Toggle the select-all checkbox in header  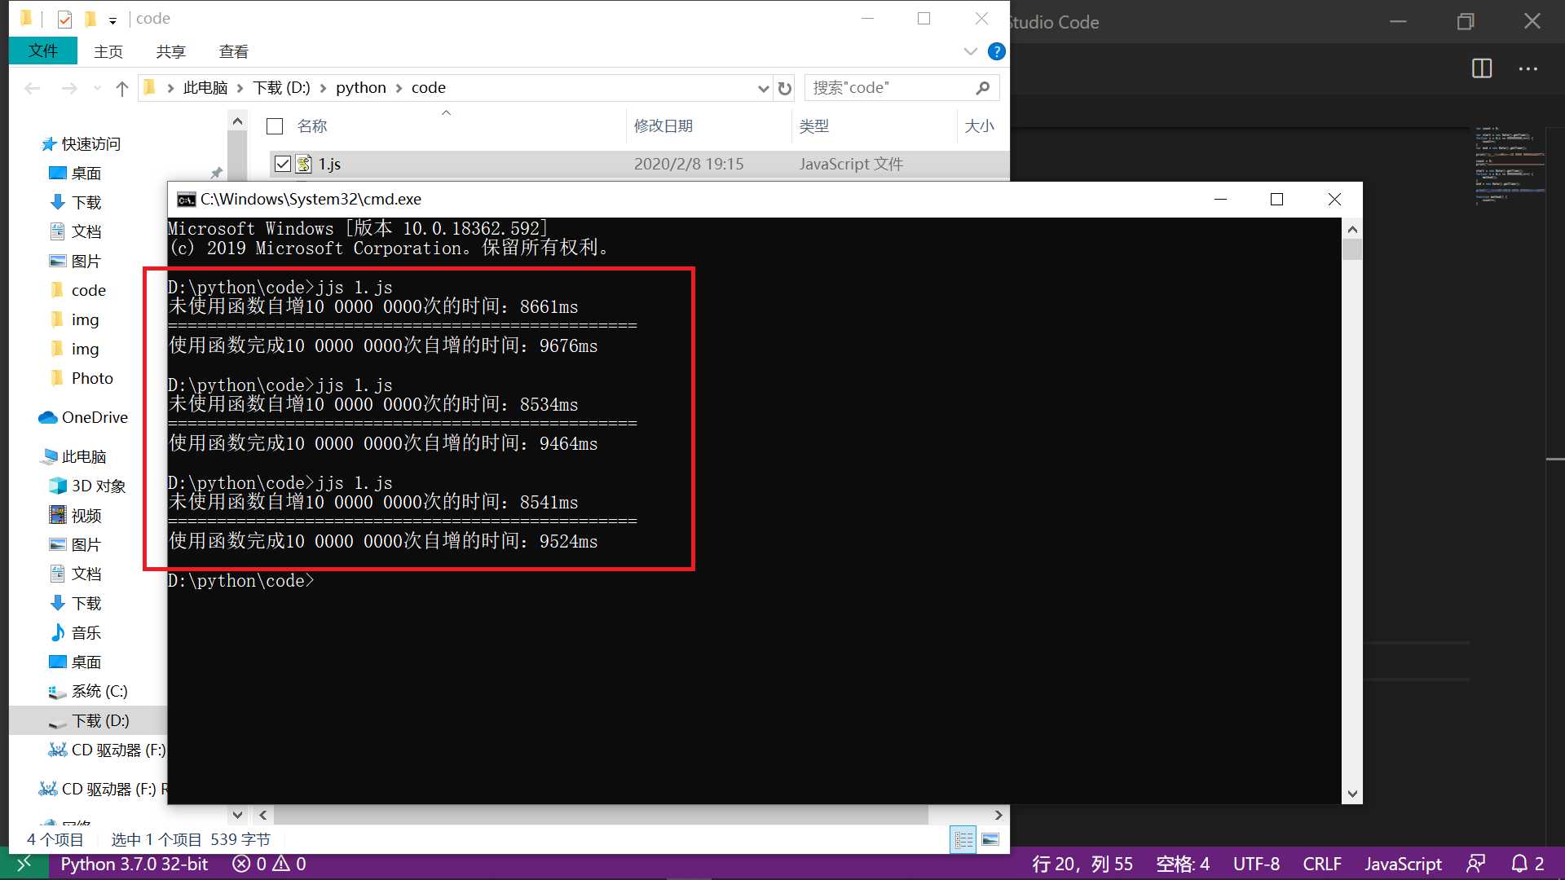tap(275, 126)
